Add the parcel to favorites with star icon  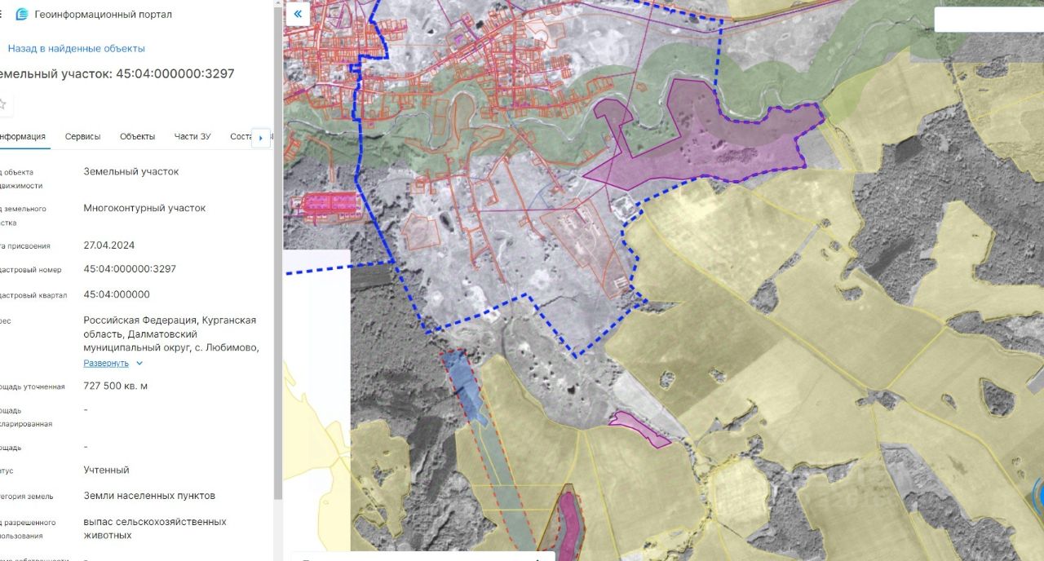[2, 104]
